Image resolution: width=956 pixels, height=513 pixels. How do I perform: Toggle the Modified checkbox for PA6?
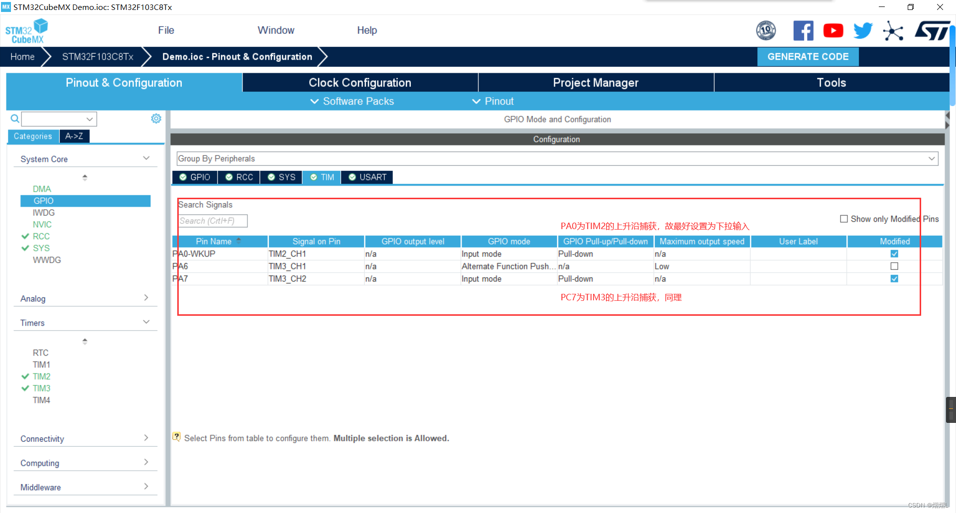point(894,266)
